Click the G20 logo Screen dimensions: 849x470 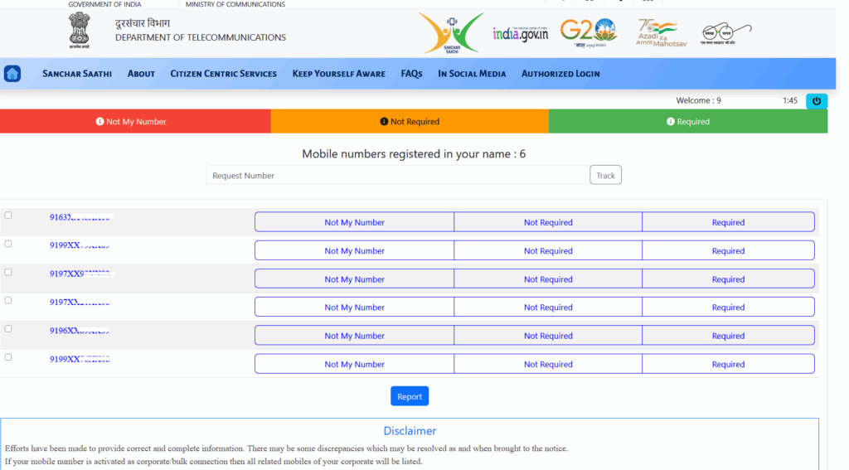point(588,33)
